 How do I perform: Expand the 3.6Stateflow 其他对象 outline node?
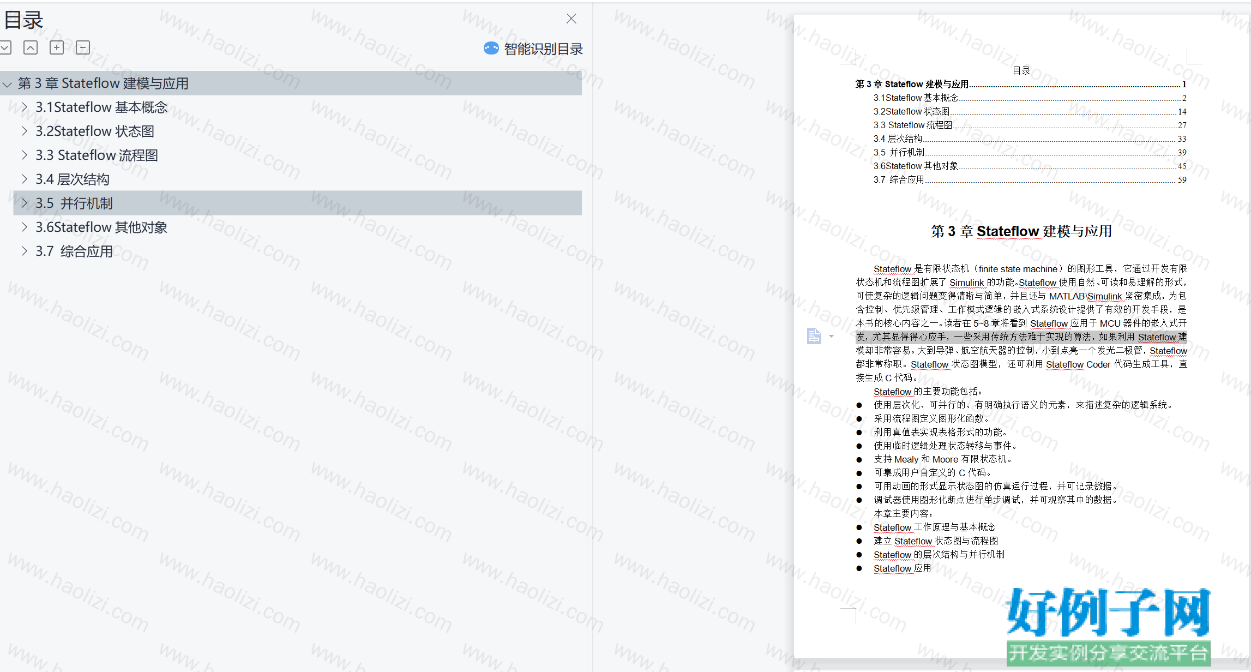pos(24,227)
